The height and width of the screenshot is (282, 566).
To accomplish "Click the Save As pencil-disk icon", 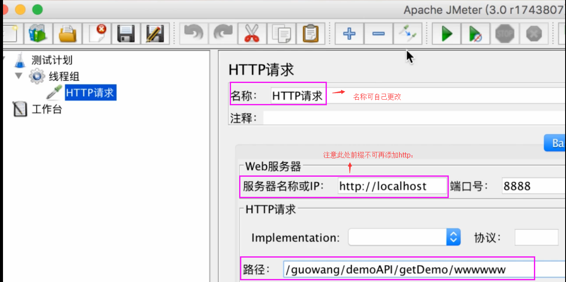I will (x=155, y=33).
